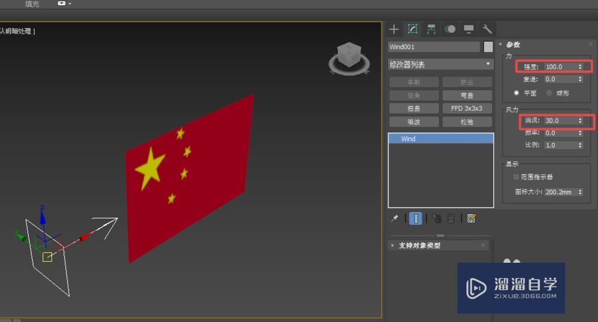Click remove modifier trash icon
Screen dimensions: 598x322
pyautogui.click(x=451, y=218)
